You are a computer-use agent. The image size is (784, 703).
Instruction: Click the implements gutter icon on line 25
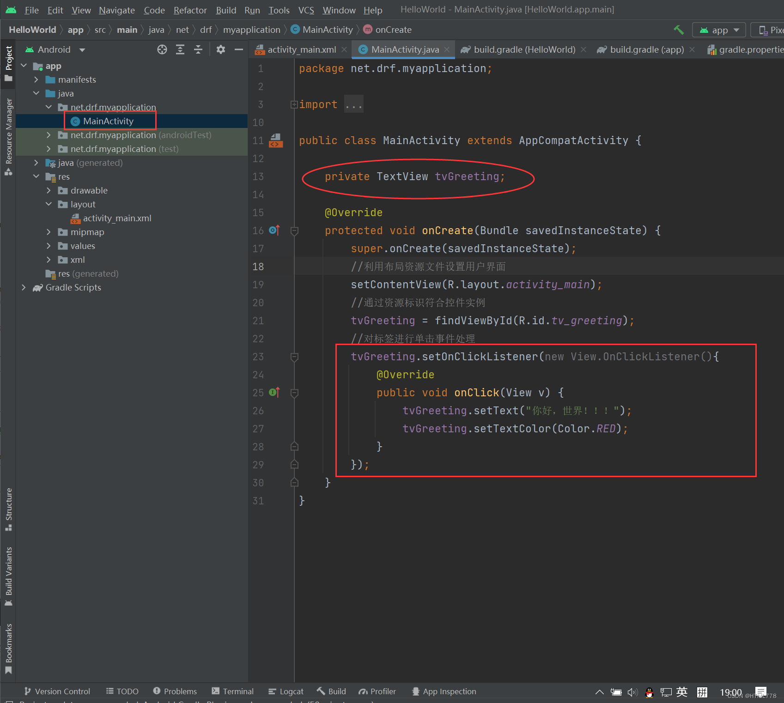coord(274,392)
